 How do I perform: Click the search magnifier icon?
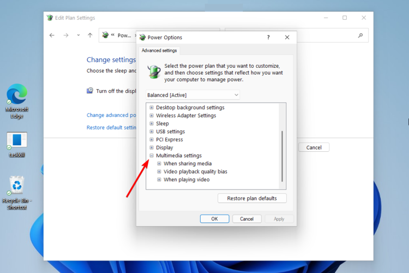[360, 35]
